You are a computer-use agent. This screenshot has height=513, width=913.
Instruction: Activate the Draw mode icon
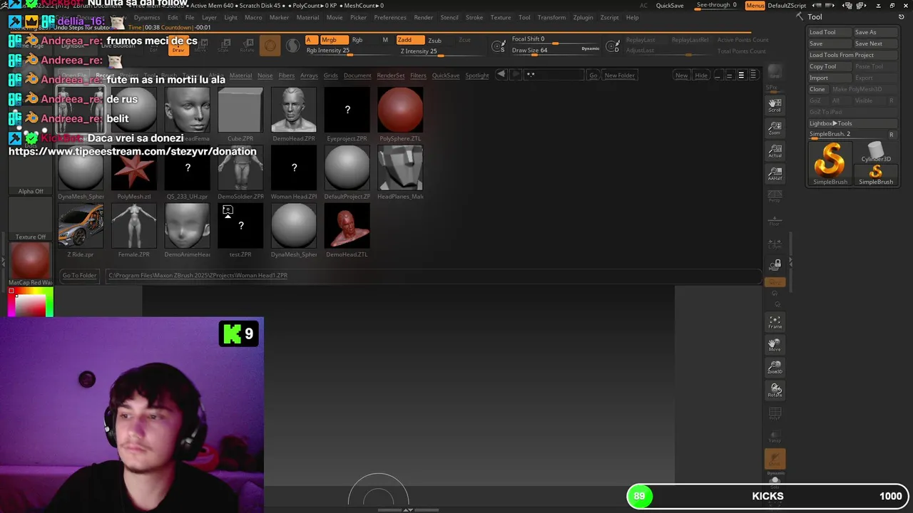pyautogui.click(x=178, y=46)
